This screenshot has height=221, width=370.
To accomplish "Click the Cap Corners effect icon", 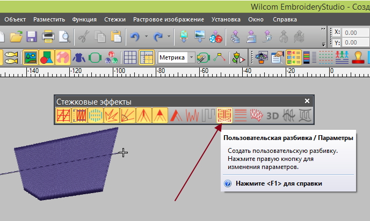I will [159, 115].
